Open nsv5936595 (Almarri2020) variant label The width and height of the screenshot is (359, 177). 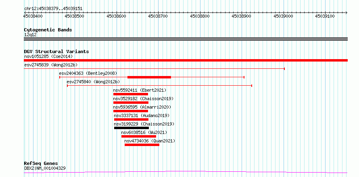tap(142, 107)
